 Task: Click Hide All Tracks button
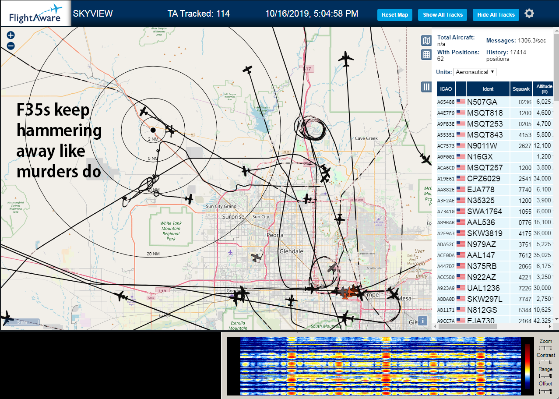click(496, 14)
